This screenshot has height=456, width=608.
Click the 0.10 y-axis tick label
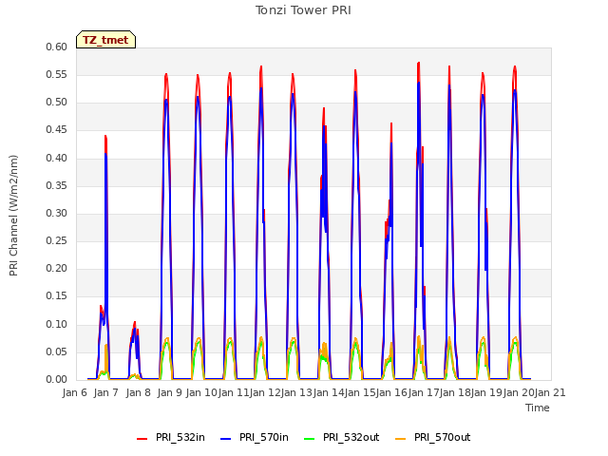coord(57,325)
